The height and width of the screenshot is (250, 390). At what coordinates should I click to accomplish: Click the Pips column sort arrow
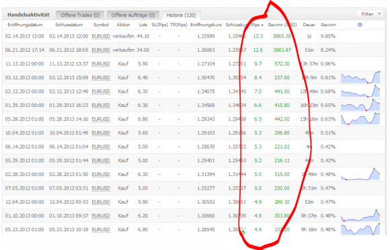point(262,26)
